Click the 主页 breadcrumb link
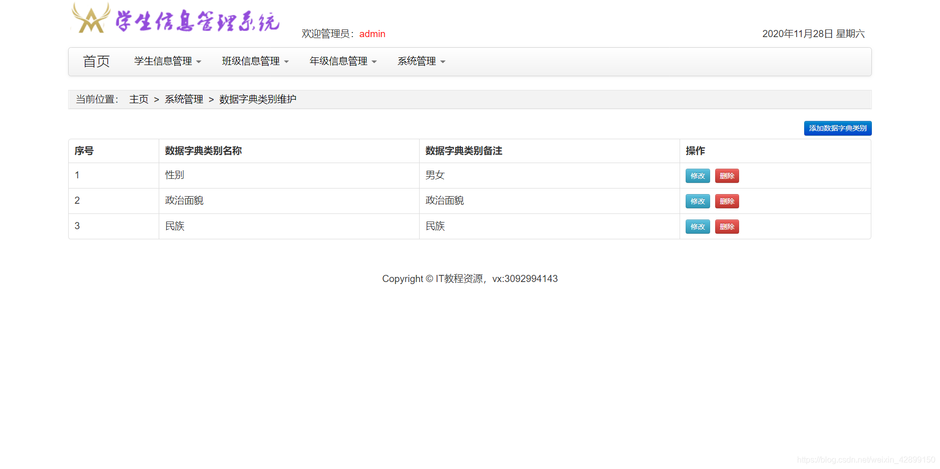Viewport: 940px width, 469px height. pyautogui.click(x=139, y=100)
